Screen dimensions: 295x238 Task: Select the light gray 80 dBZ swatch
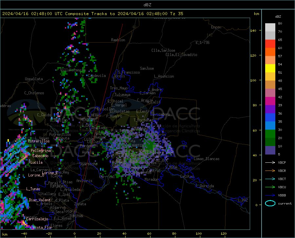(x=270, y=27)
